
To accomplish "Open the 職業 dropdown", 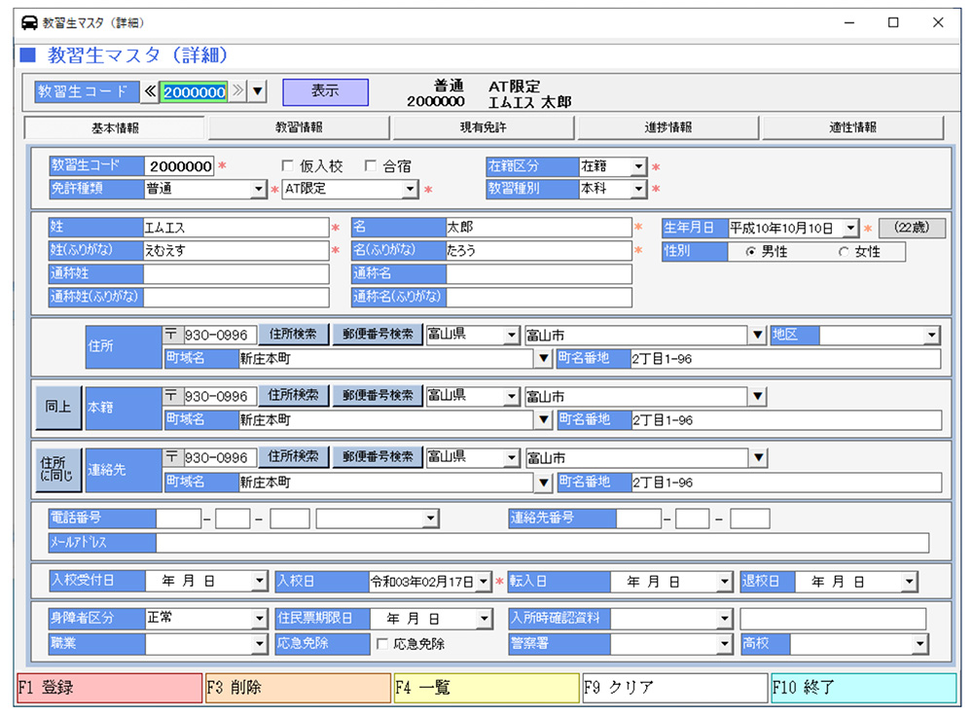I will [260, 644].
